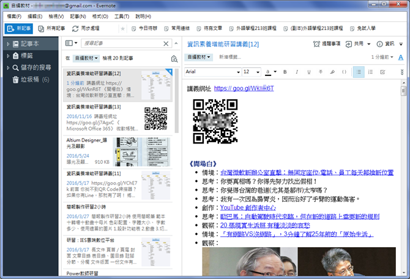Open All Notes (所有記事) view
This screenshot has width=410, height=279.
[x=51, y=29]
